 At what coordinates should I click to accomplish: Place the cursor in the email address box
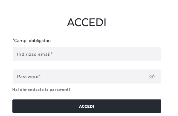(87, 54)
